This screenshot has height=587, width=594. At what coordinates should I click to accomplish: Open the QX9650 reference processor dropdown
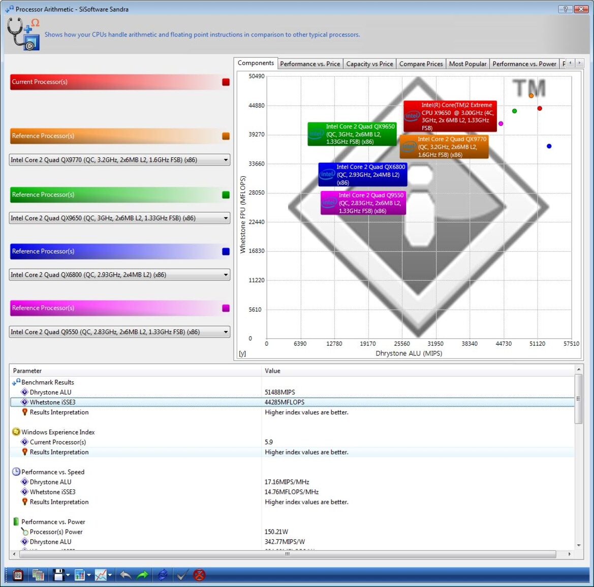(119, 218)
